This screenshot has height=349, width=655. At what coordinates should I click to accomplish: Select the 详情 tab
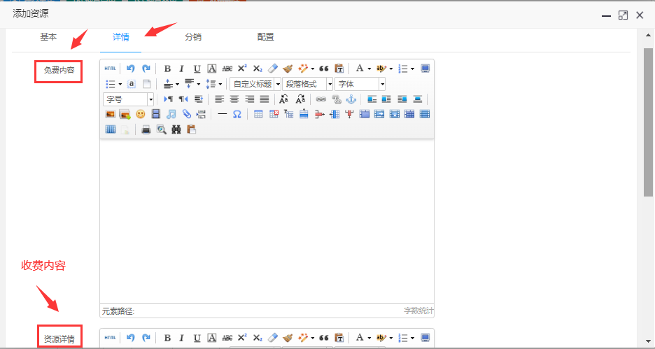click(121, 37)
